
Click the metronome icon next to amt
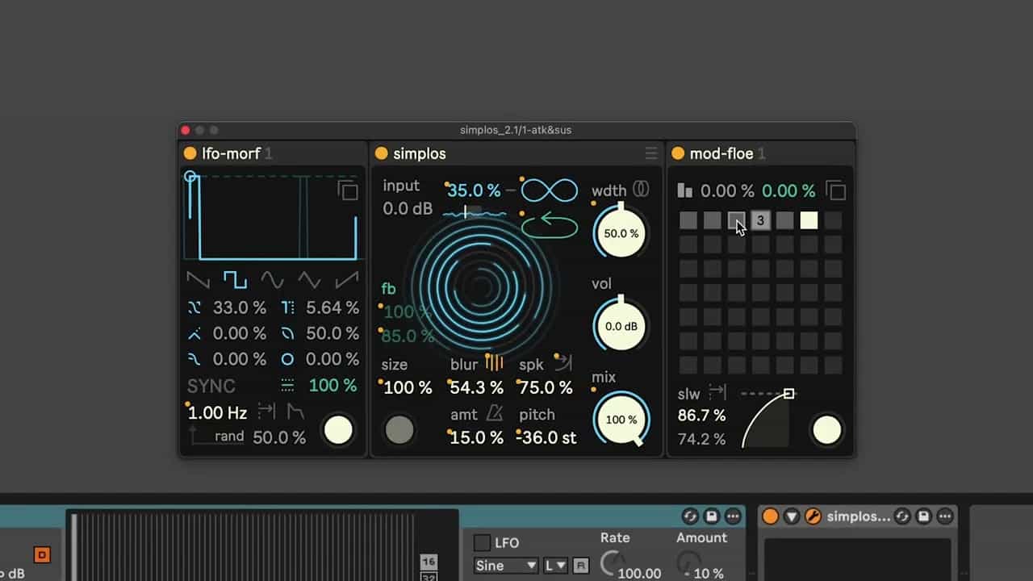point(494,414)
